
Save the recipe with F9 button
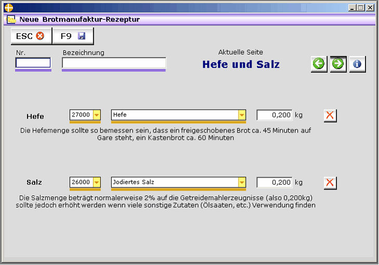tap(73, 36)
